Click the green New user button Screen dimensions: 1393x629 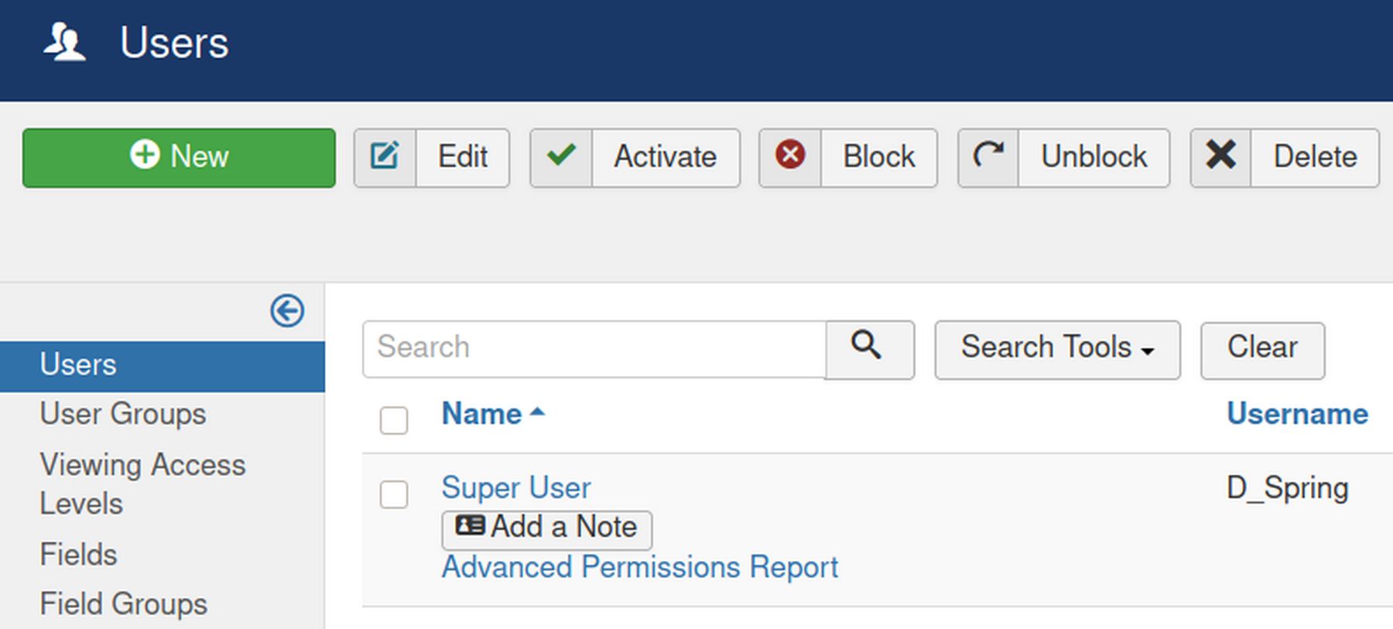point(179,158)
